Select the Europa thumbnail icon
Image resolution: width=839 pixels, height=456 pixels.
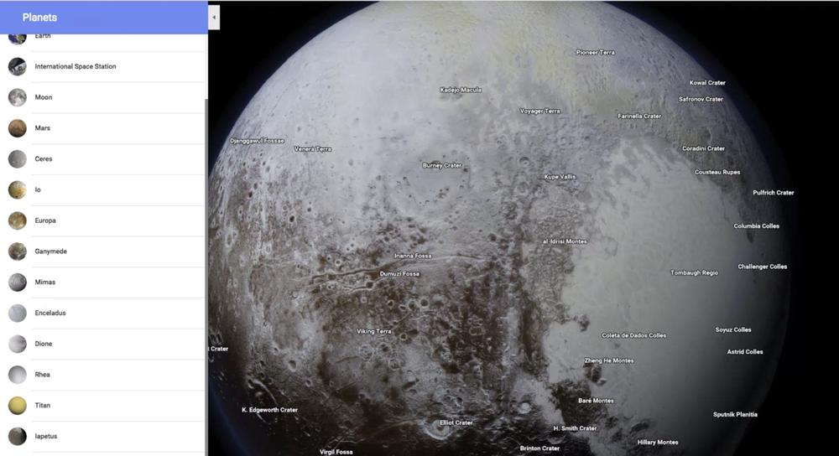point(17,220)
